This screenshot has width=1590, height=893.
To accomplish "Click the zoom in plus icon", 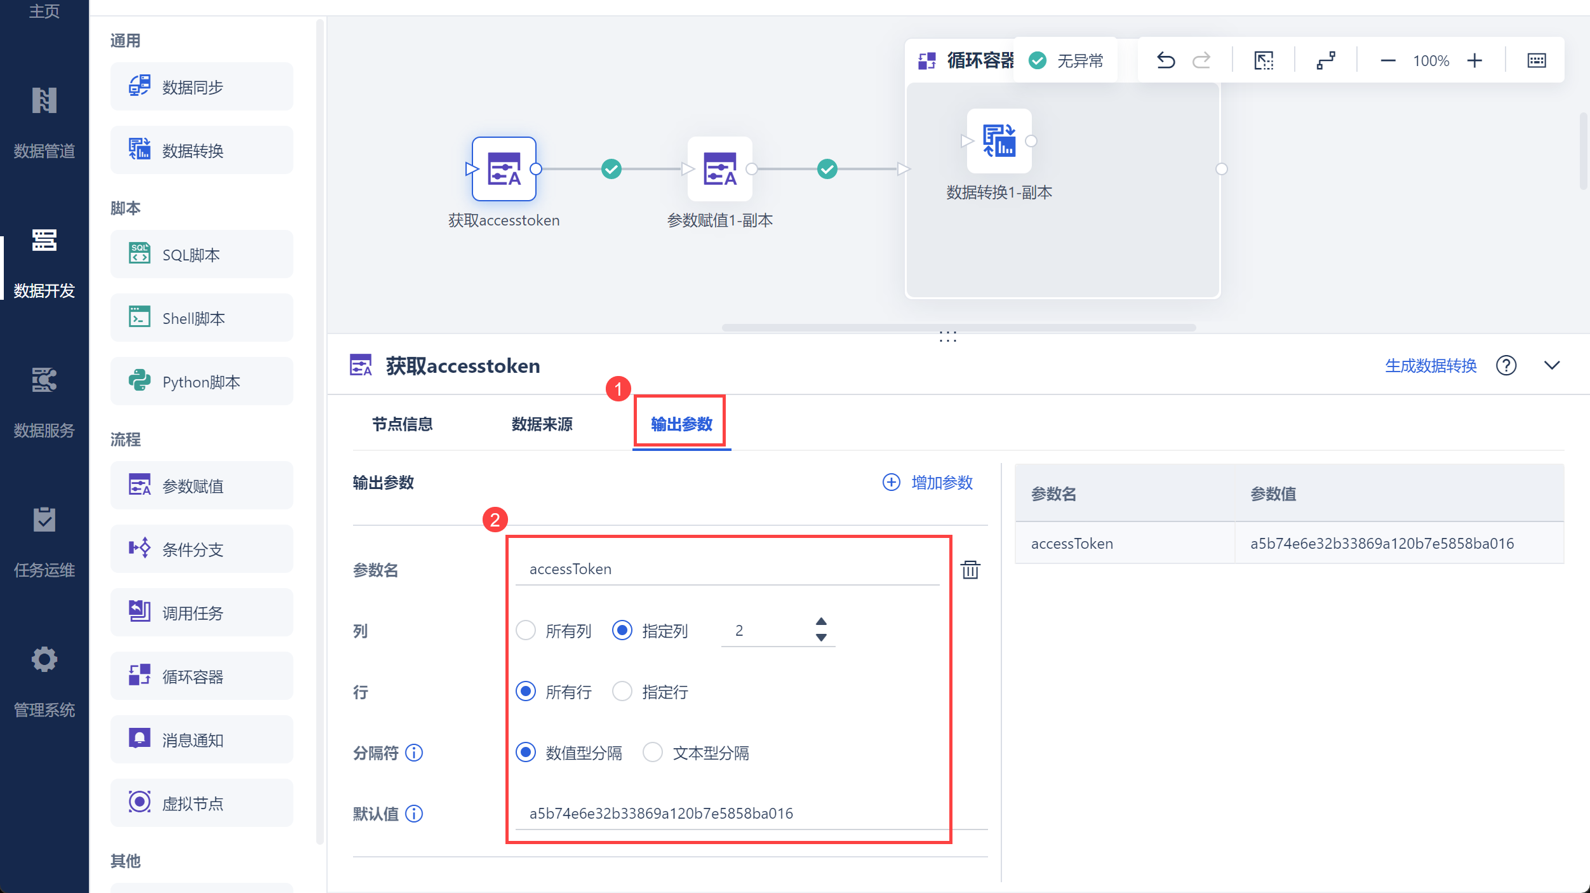I will point(1474,60).
